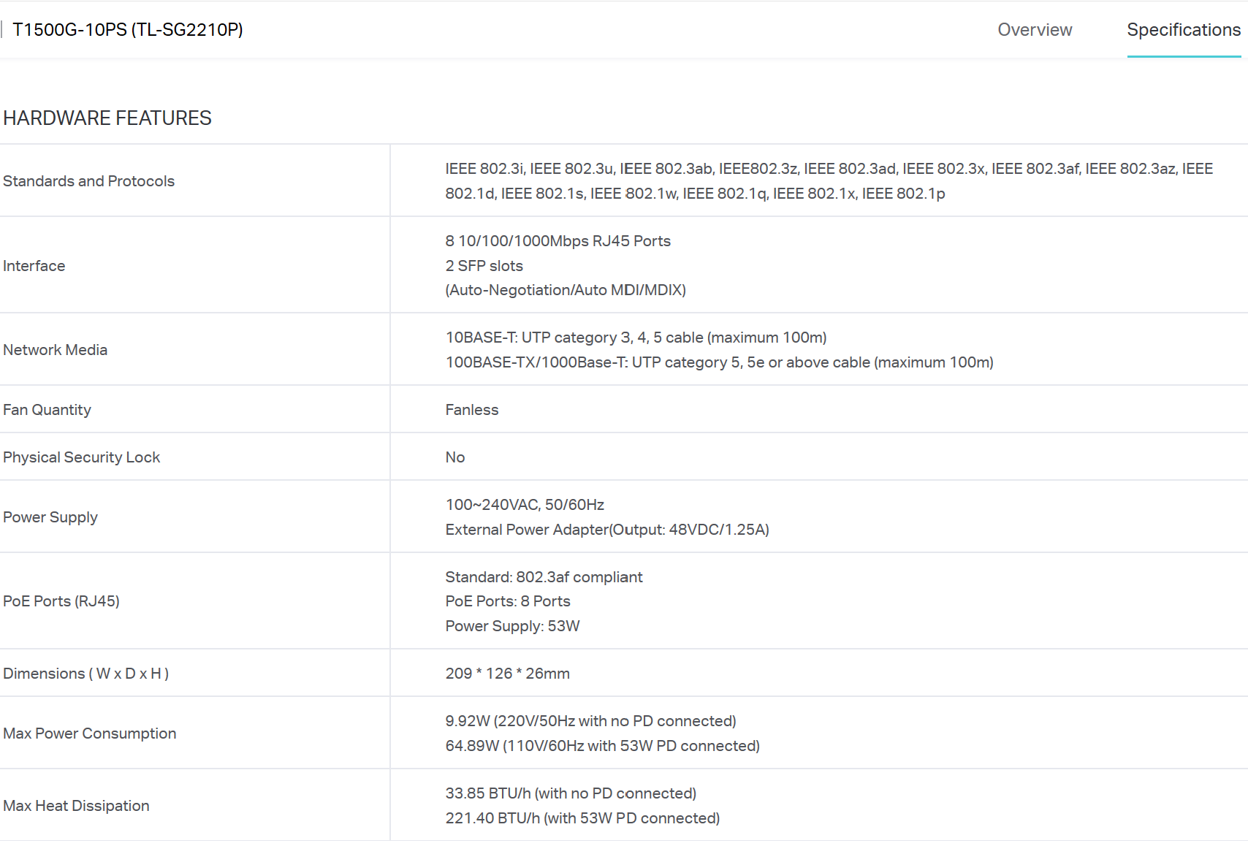Screen dimensions: 1248x846
Task: Click the T1500G-10PS (TL-SG2210P) product title
Action: pyautogui.click(x=128, y=30)
